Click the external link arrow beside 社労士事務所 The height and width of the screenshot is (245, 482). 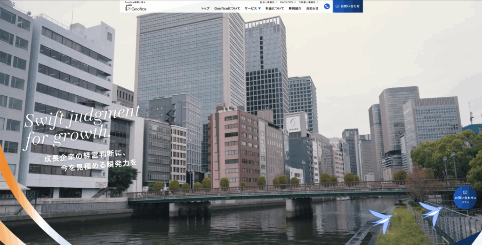(276, 2)
